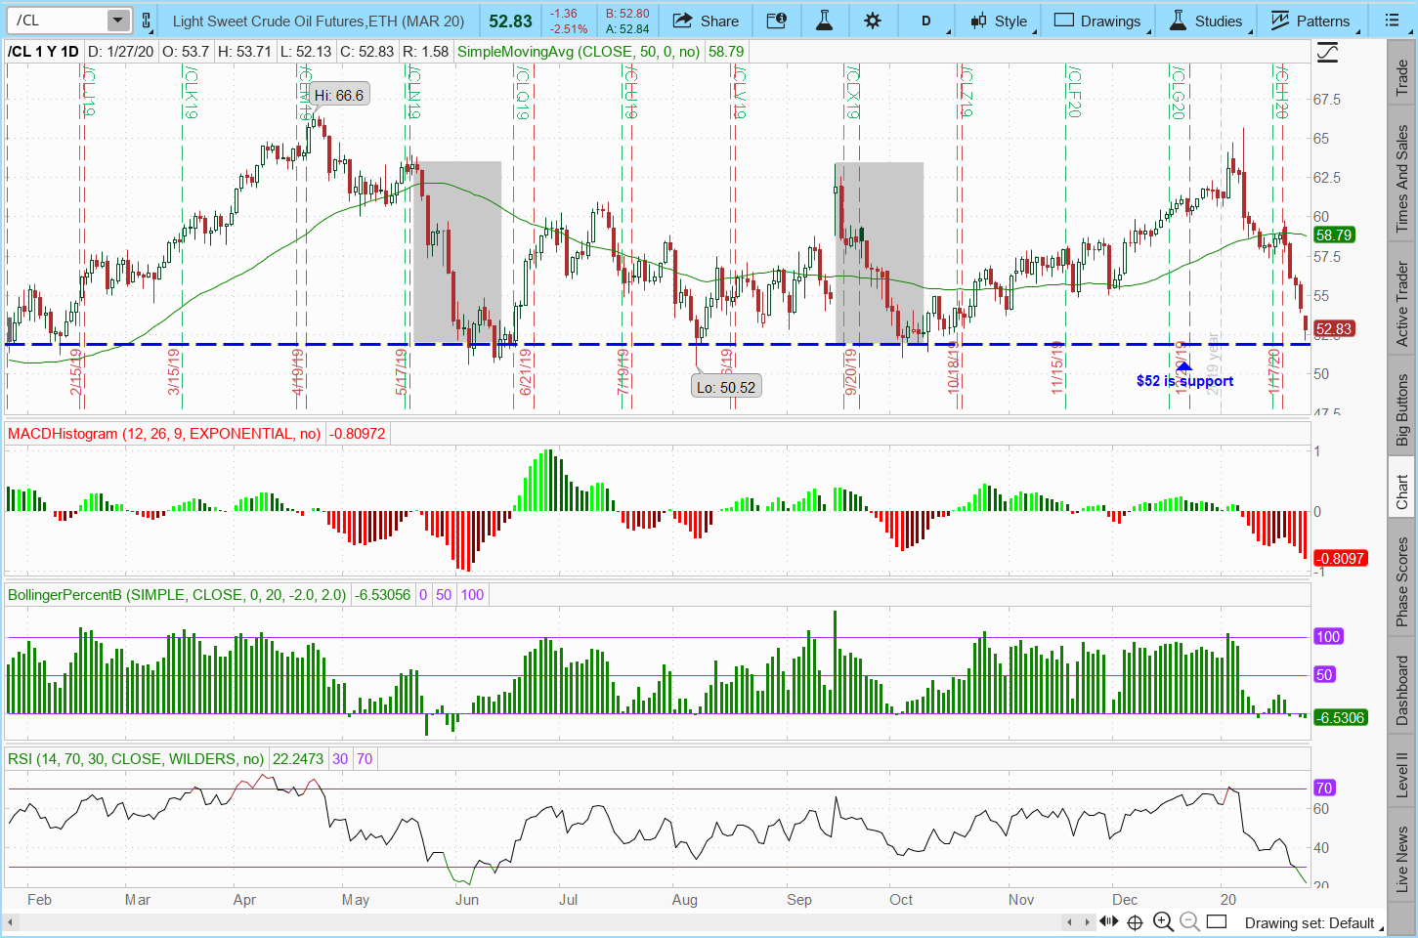Viewport: 1418px width, 938px height.
Task: Open chart settings gear icon
Action: [873, 21]
